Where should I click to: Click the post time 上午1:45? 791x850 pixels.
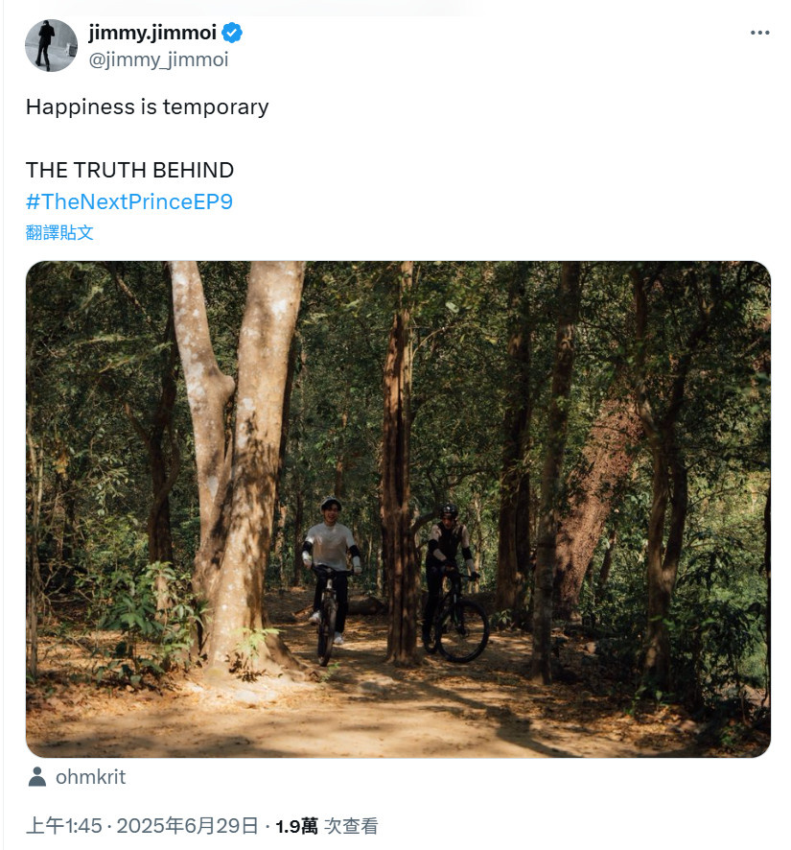pyautogui.click(x=64, y=826)
